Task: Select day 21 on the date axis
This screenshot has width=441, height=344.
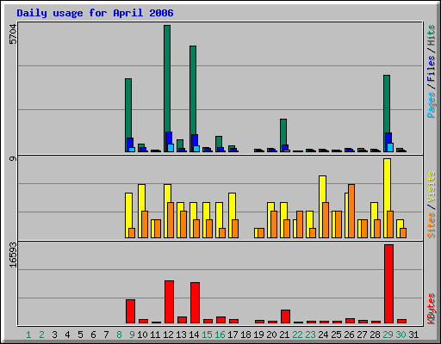Action: click(284, 335)
